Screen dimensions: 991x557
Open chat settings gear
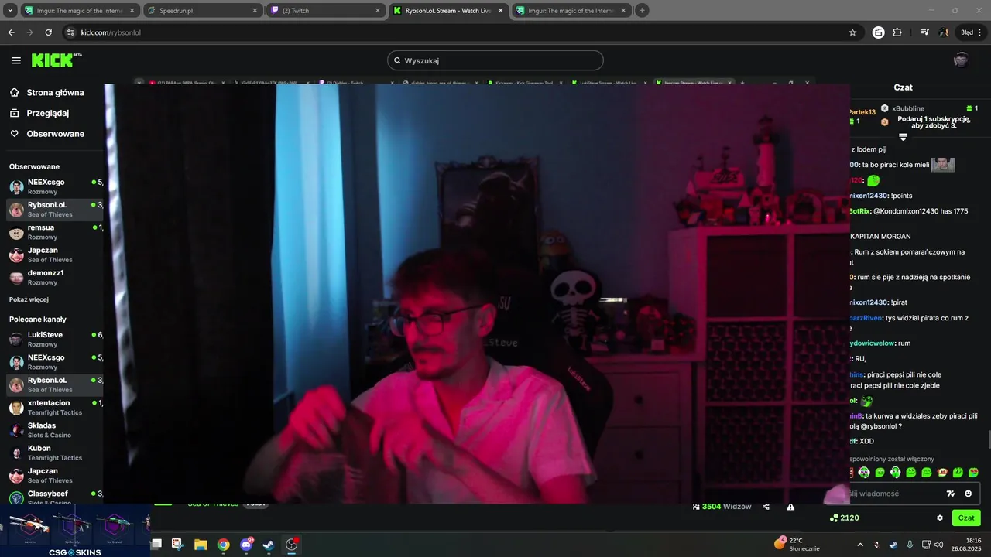click(940, 518)
